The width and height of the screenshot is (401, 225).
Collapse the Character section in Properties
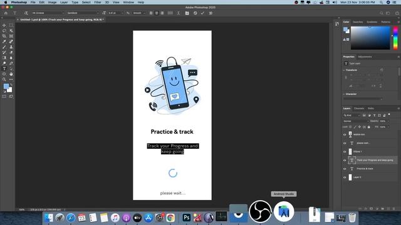344,94
